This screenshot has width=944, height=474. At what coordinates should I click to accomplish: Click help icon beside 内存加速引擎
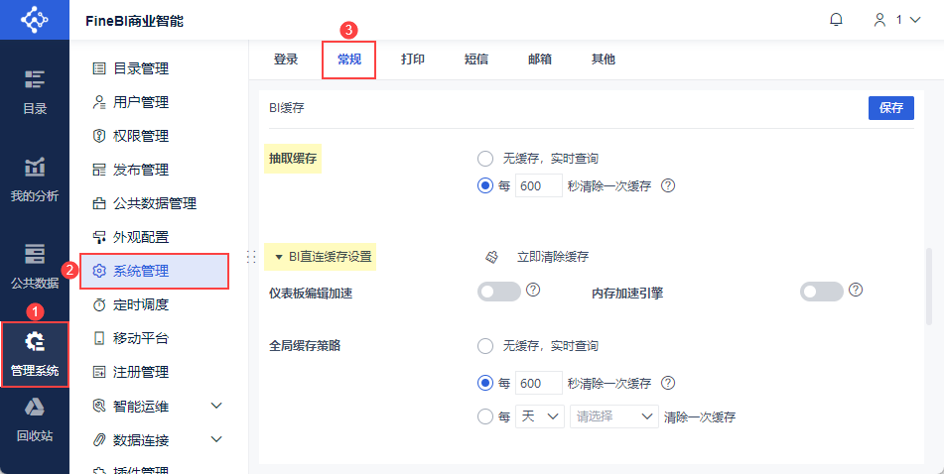click(856, 291)
